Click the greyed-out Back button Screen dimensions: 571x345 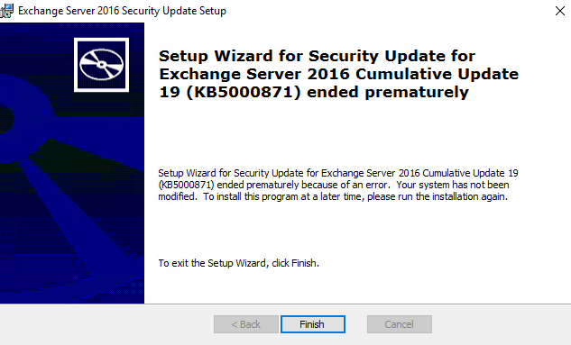click(246, 324)
